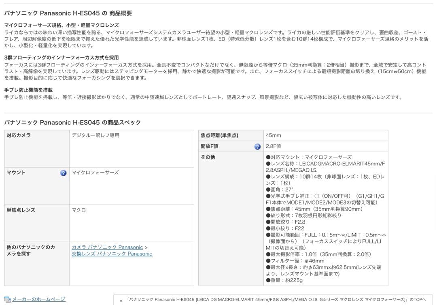437x305 pixels.
Task: Click the help icon beside 開放F値
Action: pos(257,147)
